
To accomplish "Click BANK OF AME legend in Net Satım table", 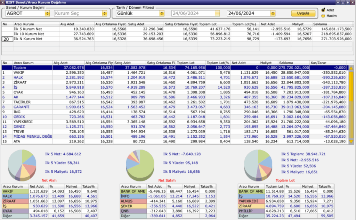I will coord(133,192).
